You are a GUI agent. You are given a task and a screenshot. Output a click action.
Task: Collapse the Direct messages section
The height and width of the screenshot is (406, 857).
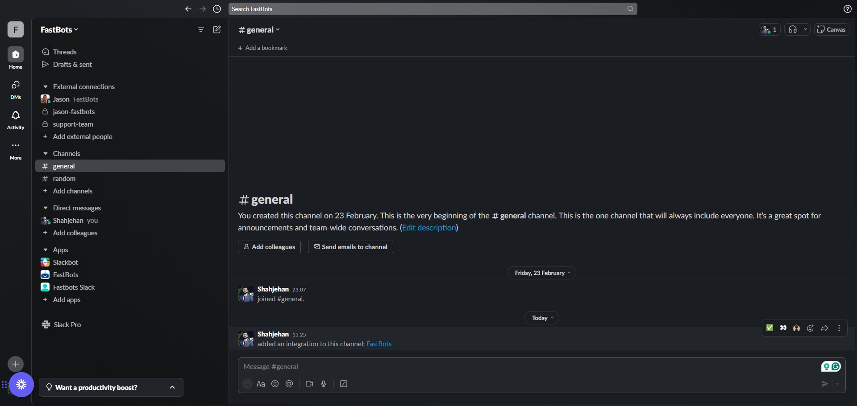[x=45, y=208]
